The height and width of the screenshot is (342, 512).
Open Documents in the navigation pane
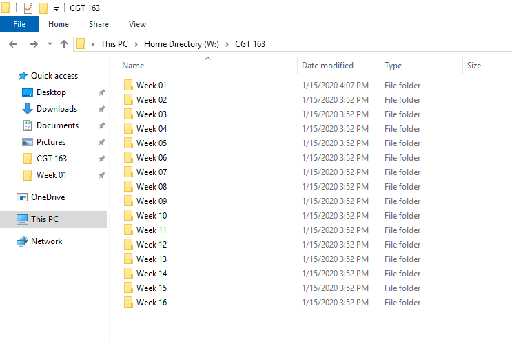57,125
